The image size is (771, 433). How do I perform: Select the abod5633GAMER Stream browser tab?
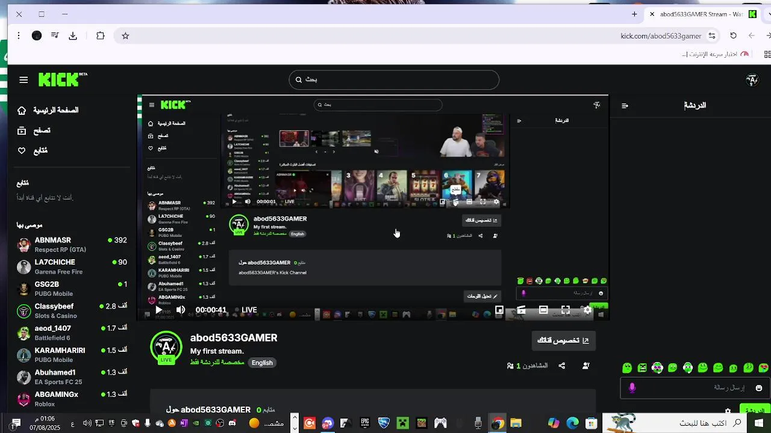(x=705, y=14)
